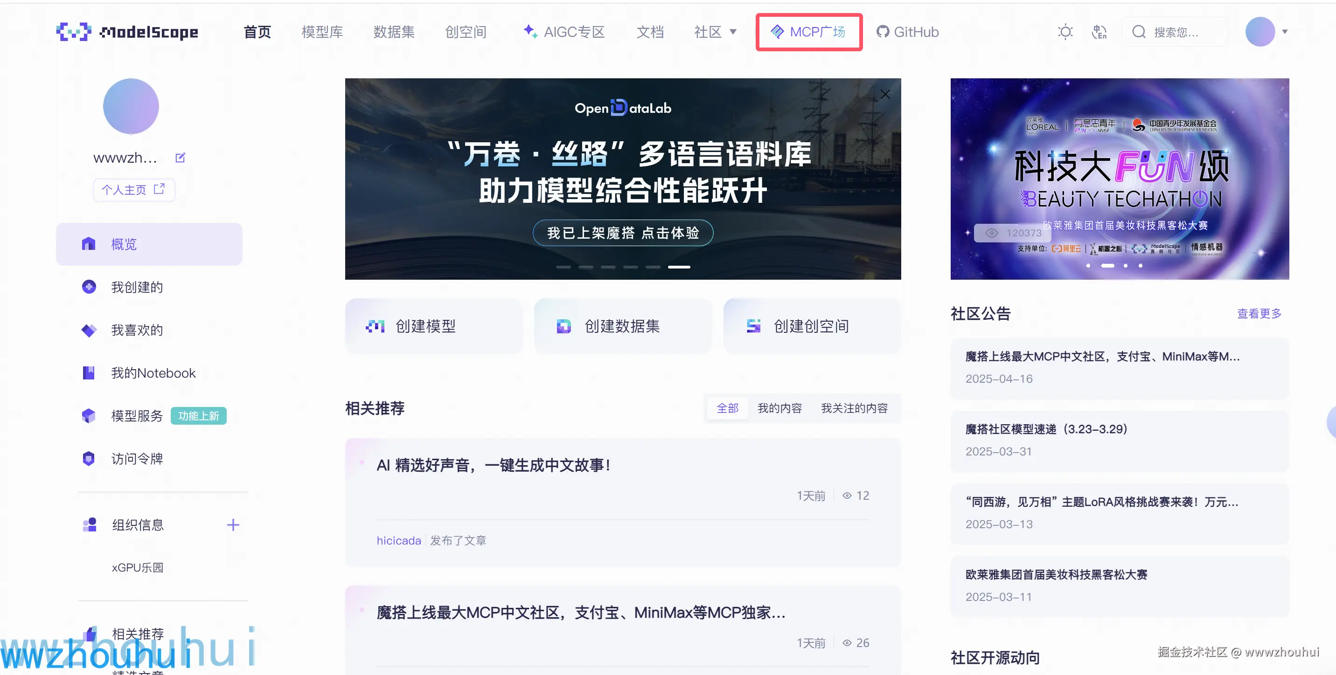Click the language switch icon
Viewport: 1336px width, 675px height.
1099,32
